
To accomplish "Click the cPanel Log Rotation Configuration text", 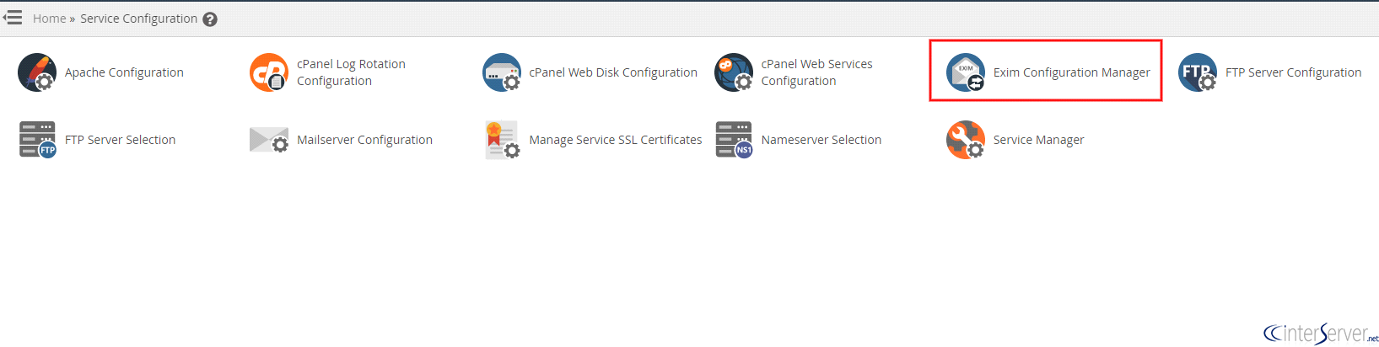I will coord(351,72).
